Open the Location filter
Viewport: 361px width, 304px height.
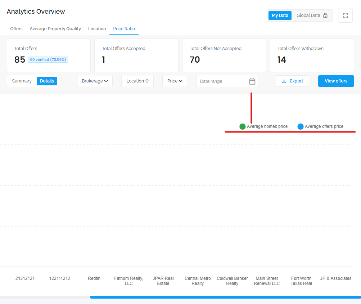click(x=137, y=81)
